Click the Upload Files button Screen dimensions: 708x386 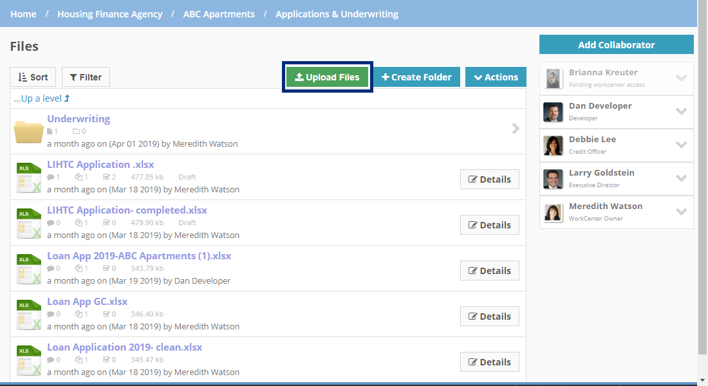(328, 77)
